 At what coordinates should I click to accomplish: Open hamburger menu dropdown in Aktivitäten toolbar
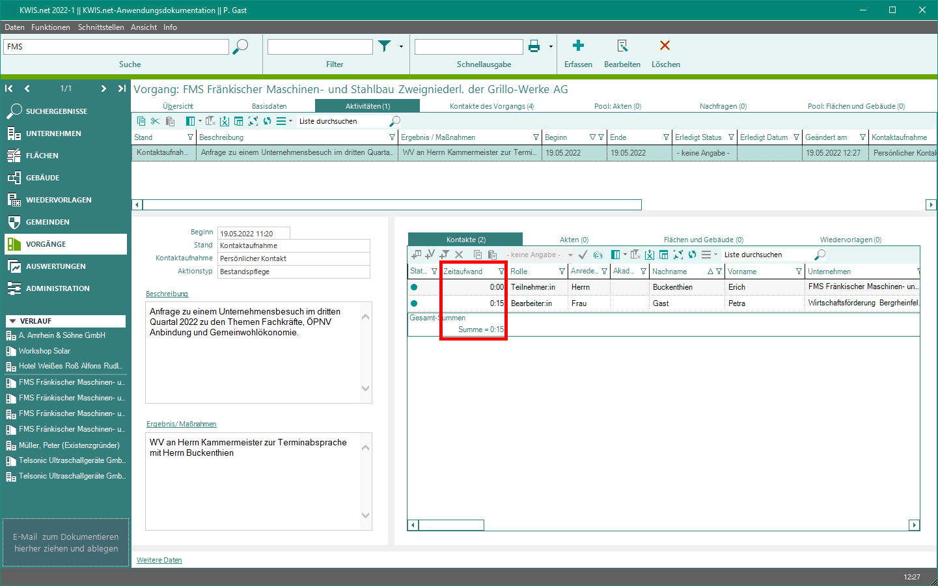click(x=290, y=121)
